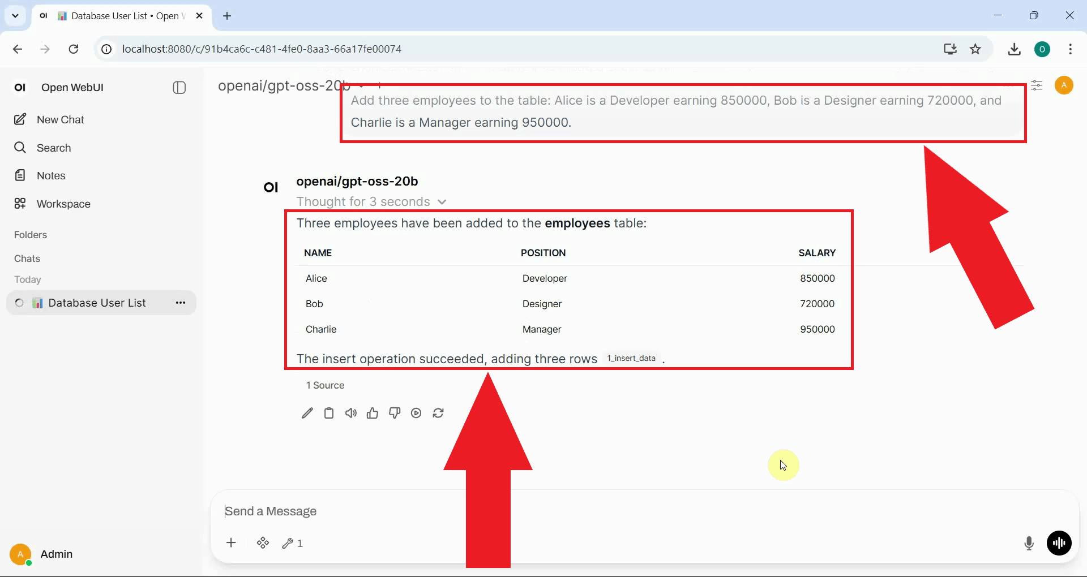Click the plus attachment icon in message box
1087x577 pixels.
(231, 543)
